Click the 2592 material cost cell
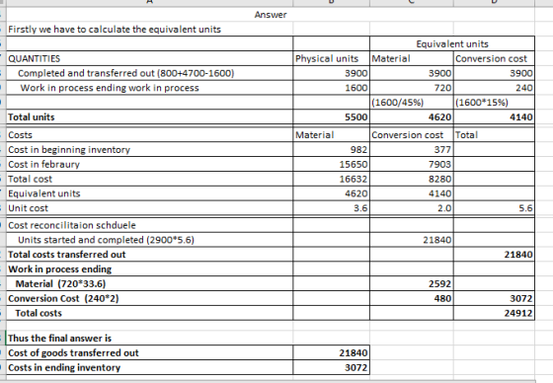This screenshot has height=383, width=553. click(x=412, y=283)
